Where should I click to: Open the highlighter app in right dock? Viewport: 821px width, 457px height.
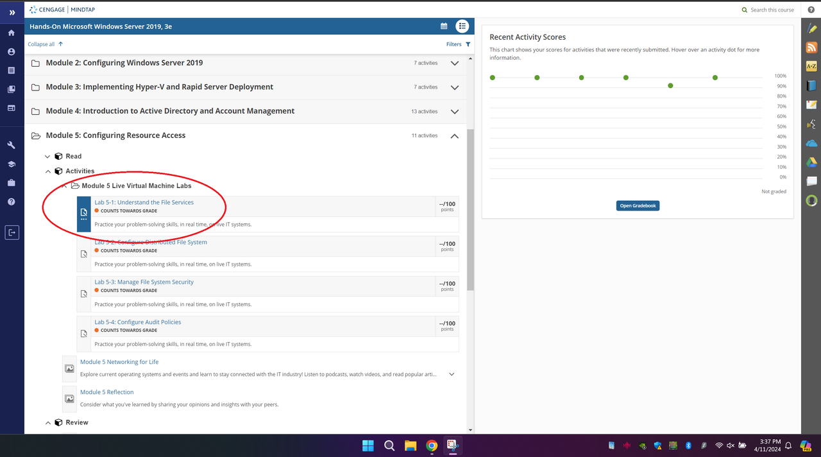click(x=811, y=29)
